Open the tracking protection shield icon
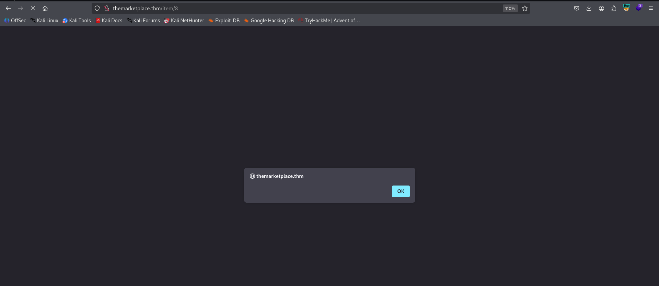 tap(97, 8)
